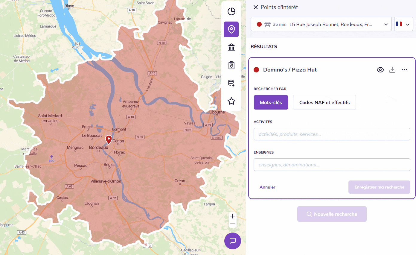This screenshot has width=416, height=255.
Task: Click the add database icon
Action: pos(231,83)
